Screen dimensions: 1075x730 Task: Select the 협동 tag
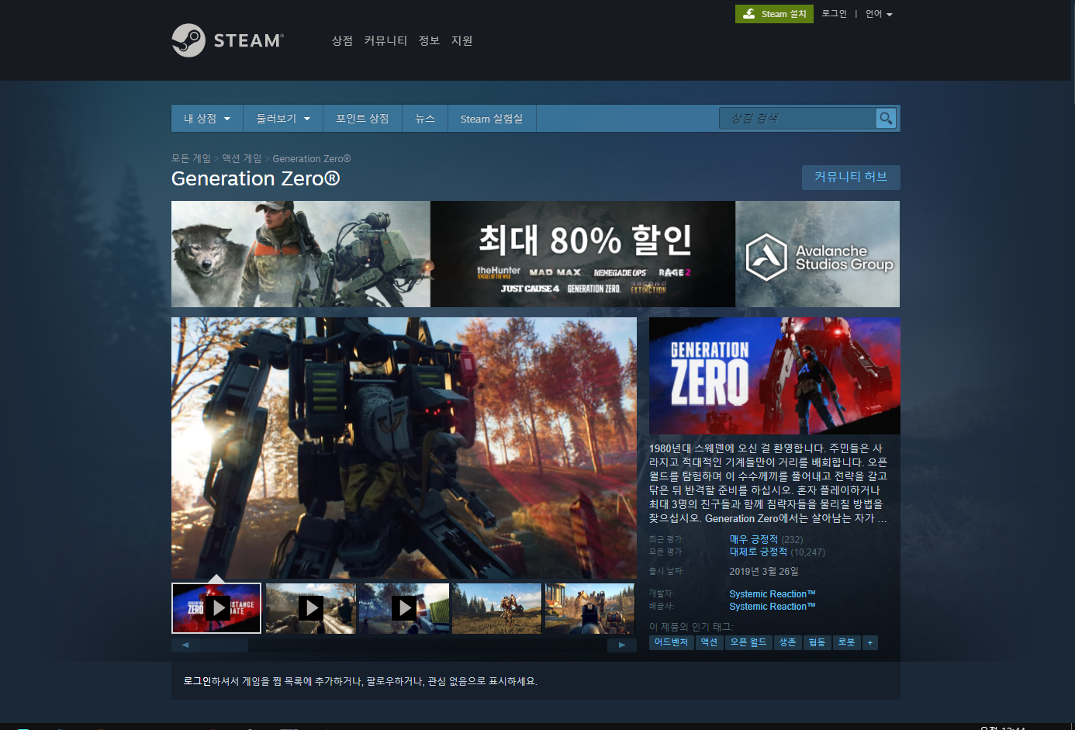[x=817, y=642]
